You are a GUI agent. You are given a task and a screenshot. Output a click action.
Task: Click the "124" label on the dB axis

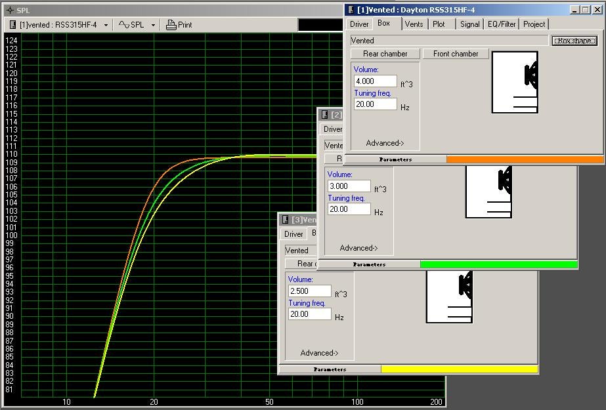tap(11, 41)
